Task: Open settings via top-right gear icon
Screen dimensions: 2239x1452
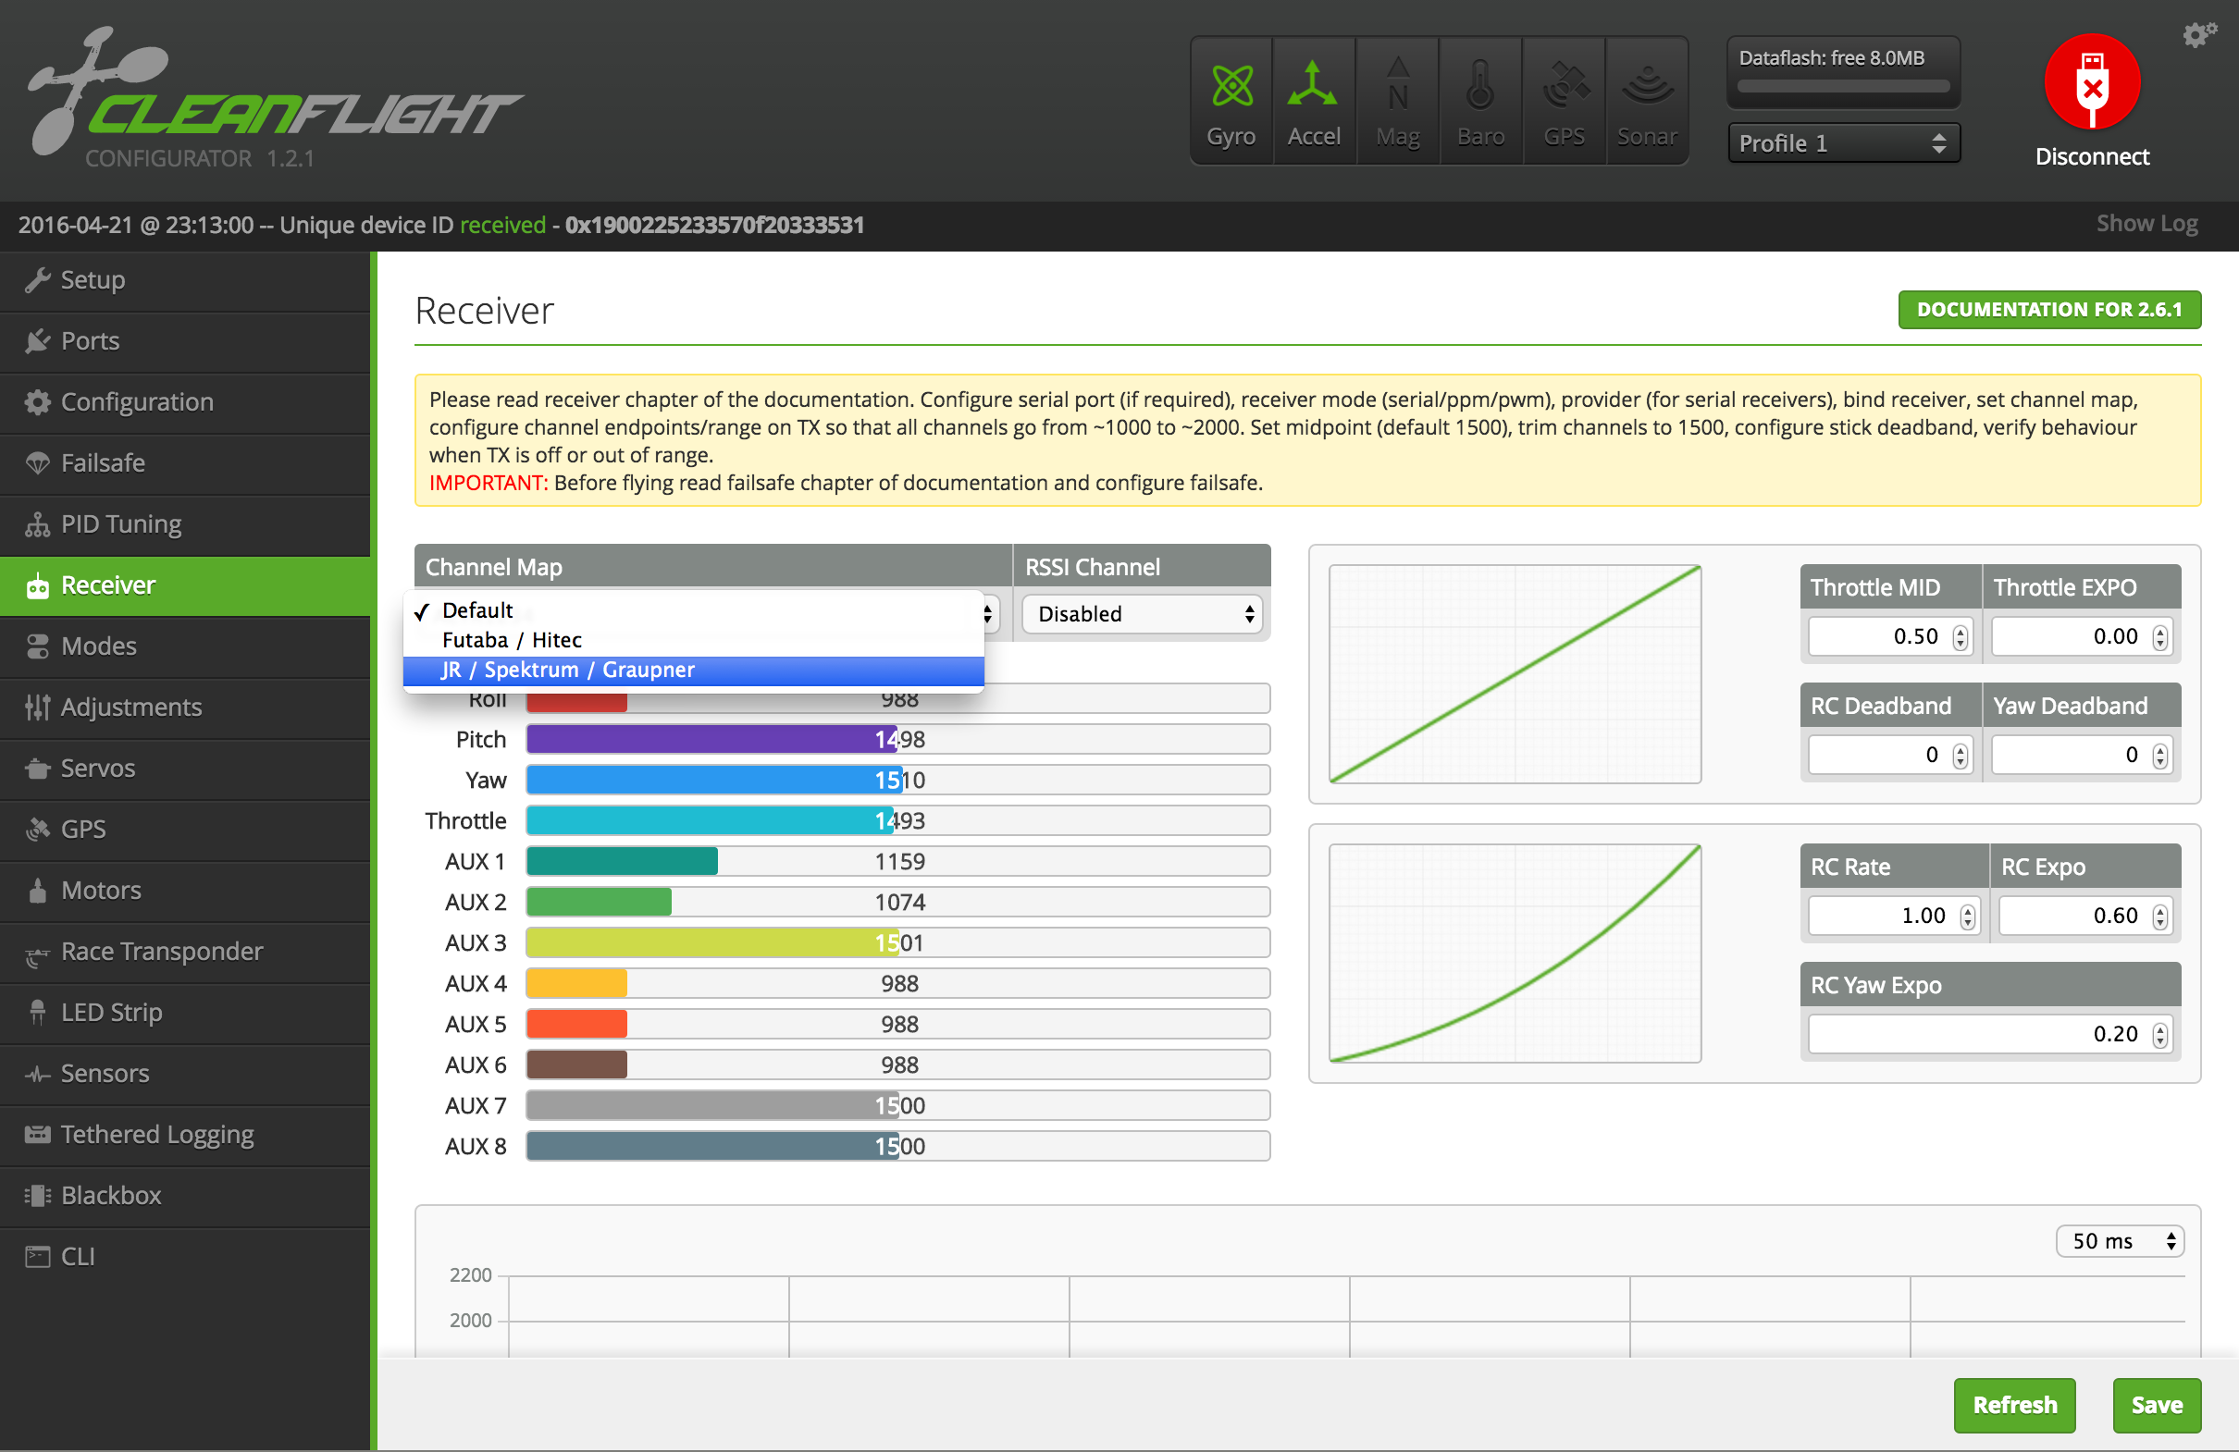Action: 2198,35
